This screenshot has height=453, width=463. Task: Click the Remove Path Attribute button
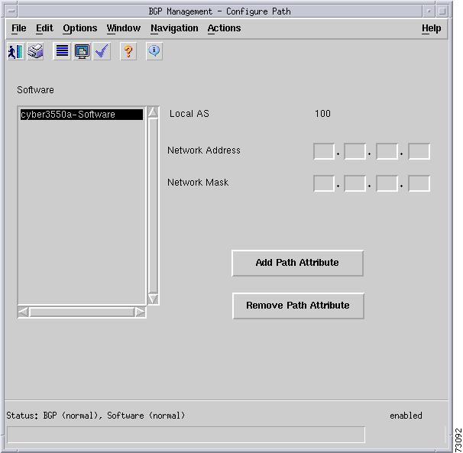coord(298,306)
